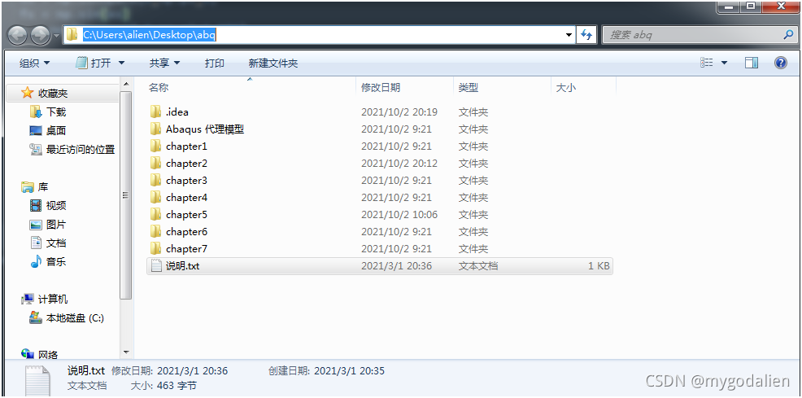Click into the 搜索 abq search field
Screen dimensions: 802x398
point(691,35)
